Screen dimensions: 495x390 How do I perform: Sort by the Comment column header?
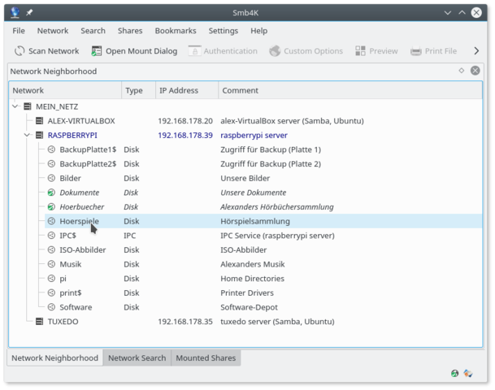pyautogui.click(x=350, y=90)
